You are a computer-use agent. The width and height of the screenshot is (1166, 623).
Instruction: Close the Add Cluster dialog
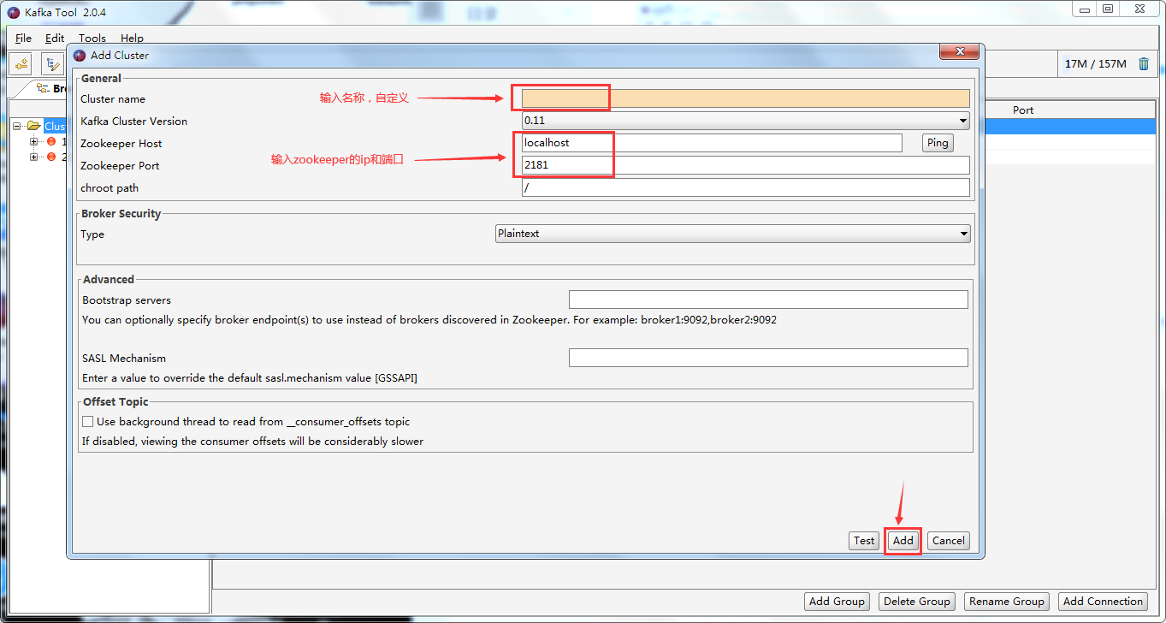tap(959, 52)
